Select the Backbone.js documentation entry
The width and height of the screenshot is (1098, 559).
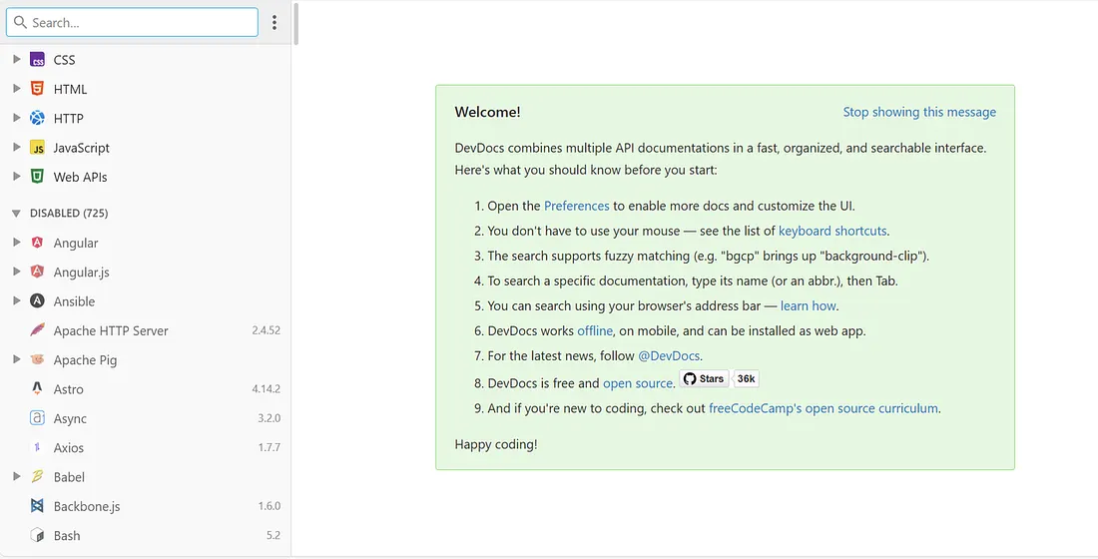[146, 506]
